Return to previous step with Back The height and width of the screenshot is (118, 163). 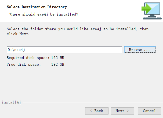[97, 111]
